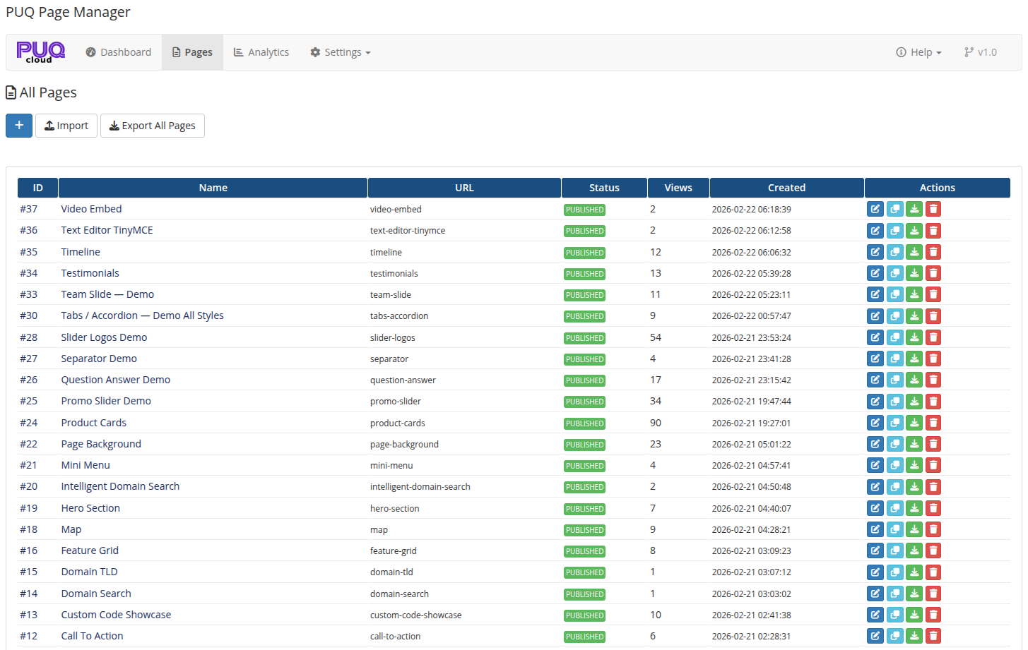The height and width of the screenshot is (650, 1028).
Task: Open the Analytics tab
Action: coord(261,52)
